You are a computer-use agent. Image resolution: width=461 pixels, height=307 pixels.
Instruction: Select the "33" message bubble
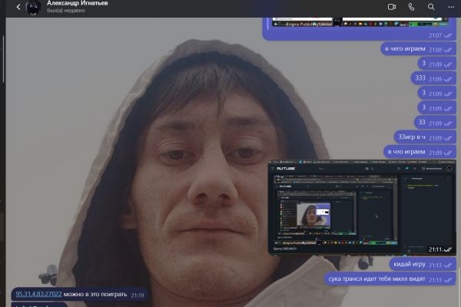pyautogui.click(x=422, y=122)
